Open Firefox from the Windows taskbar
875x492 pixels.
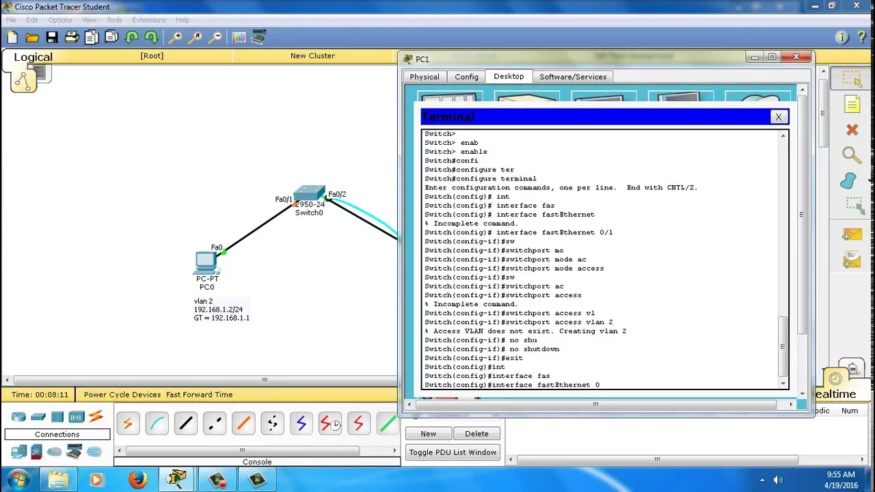[x=138, y=480]
